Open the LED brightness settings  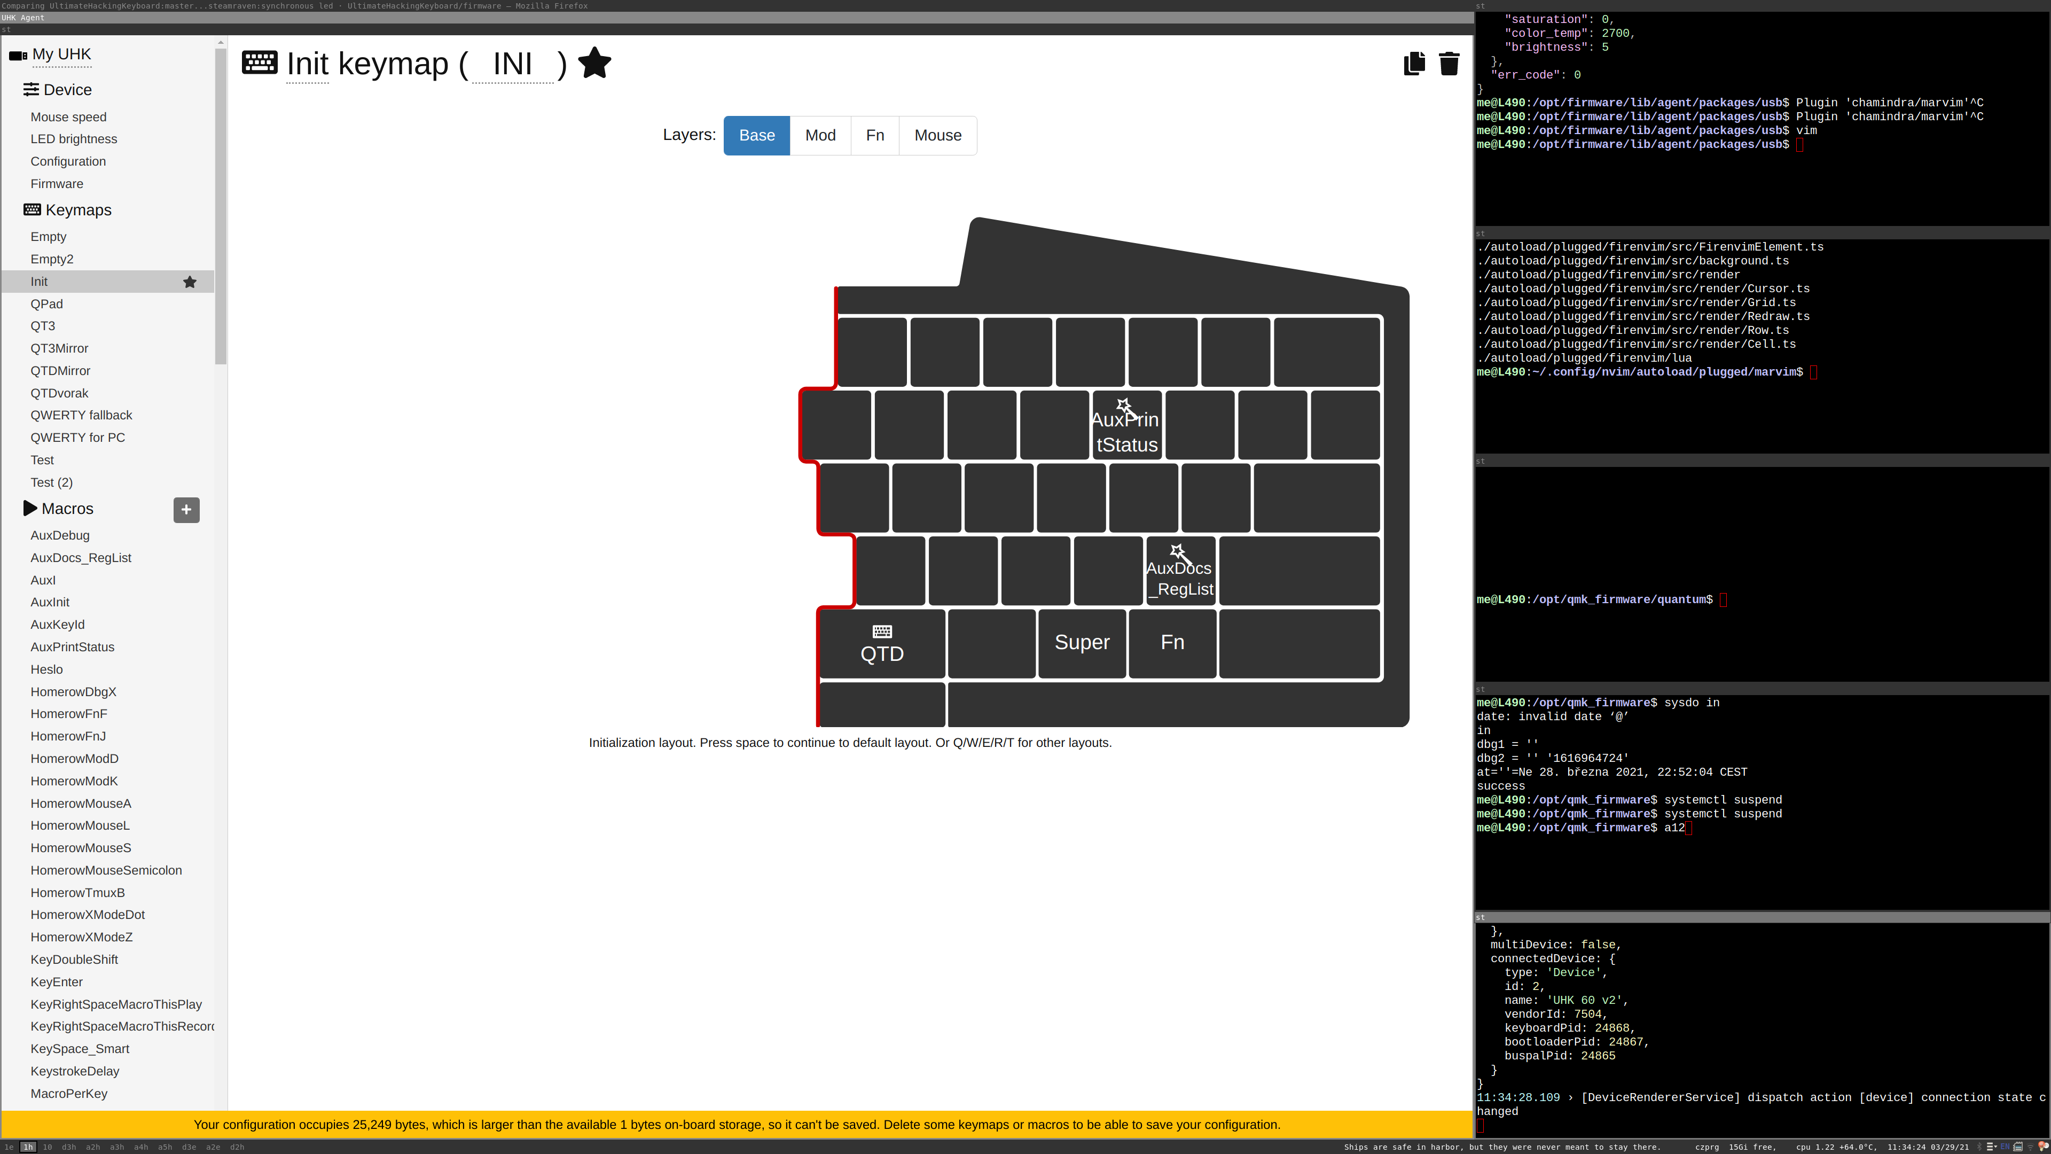click(x=73, y=138)
